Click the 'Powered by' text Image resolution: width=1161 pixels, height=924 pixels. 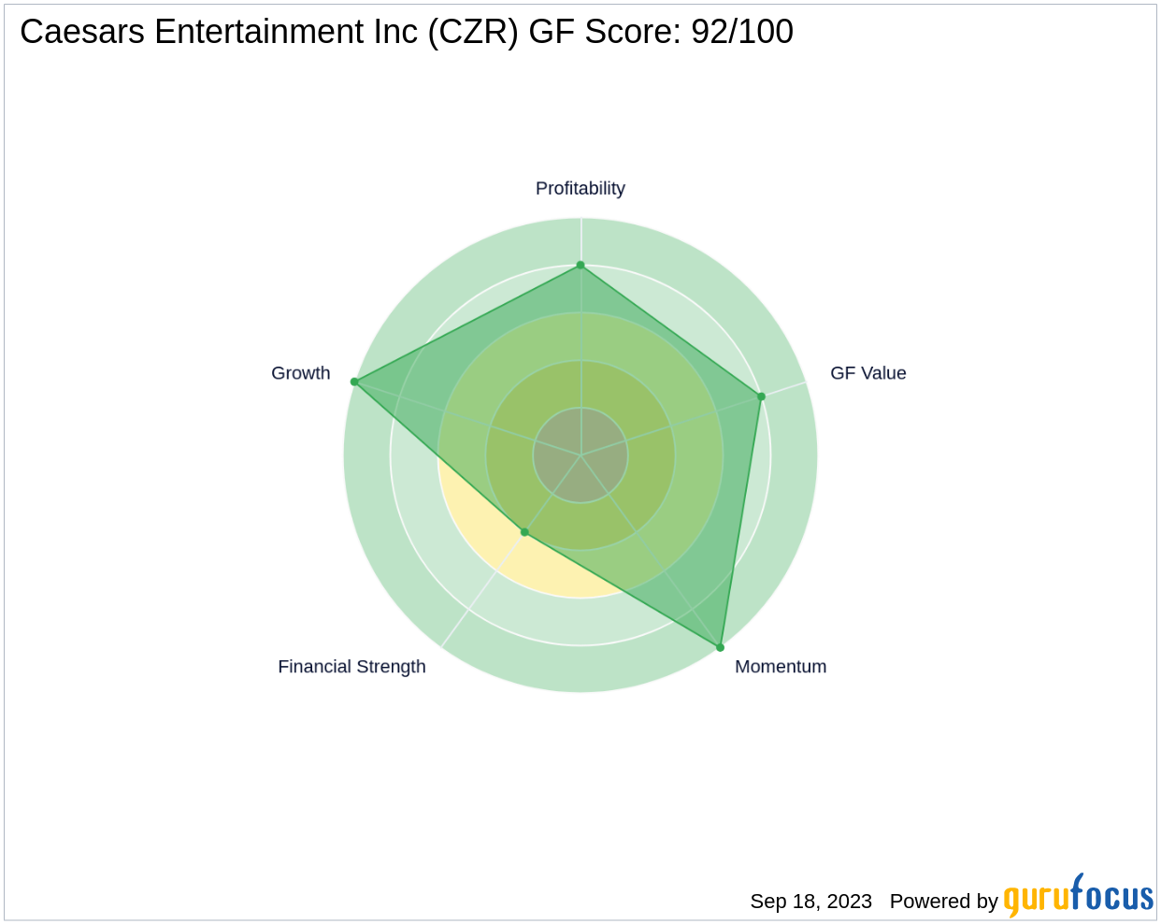tap(943, 902)
